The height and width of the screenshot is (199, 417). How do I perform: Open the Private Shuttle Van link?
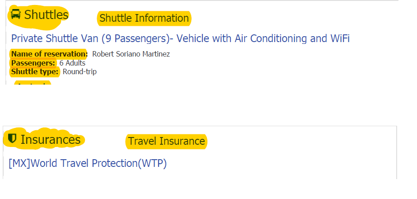click(x=180, y=38)
